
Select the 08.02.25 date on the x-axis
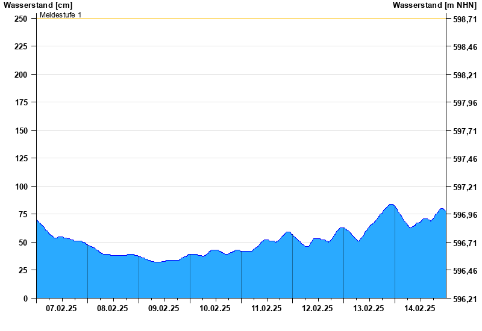(x=113, y=308)
